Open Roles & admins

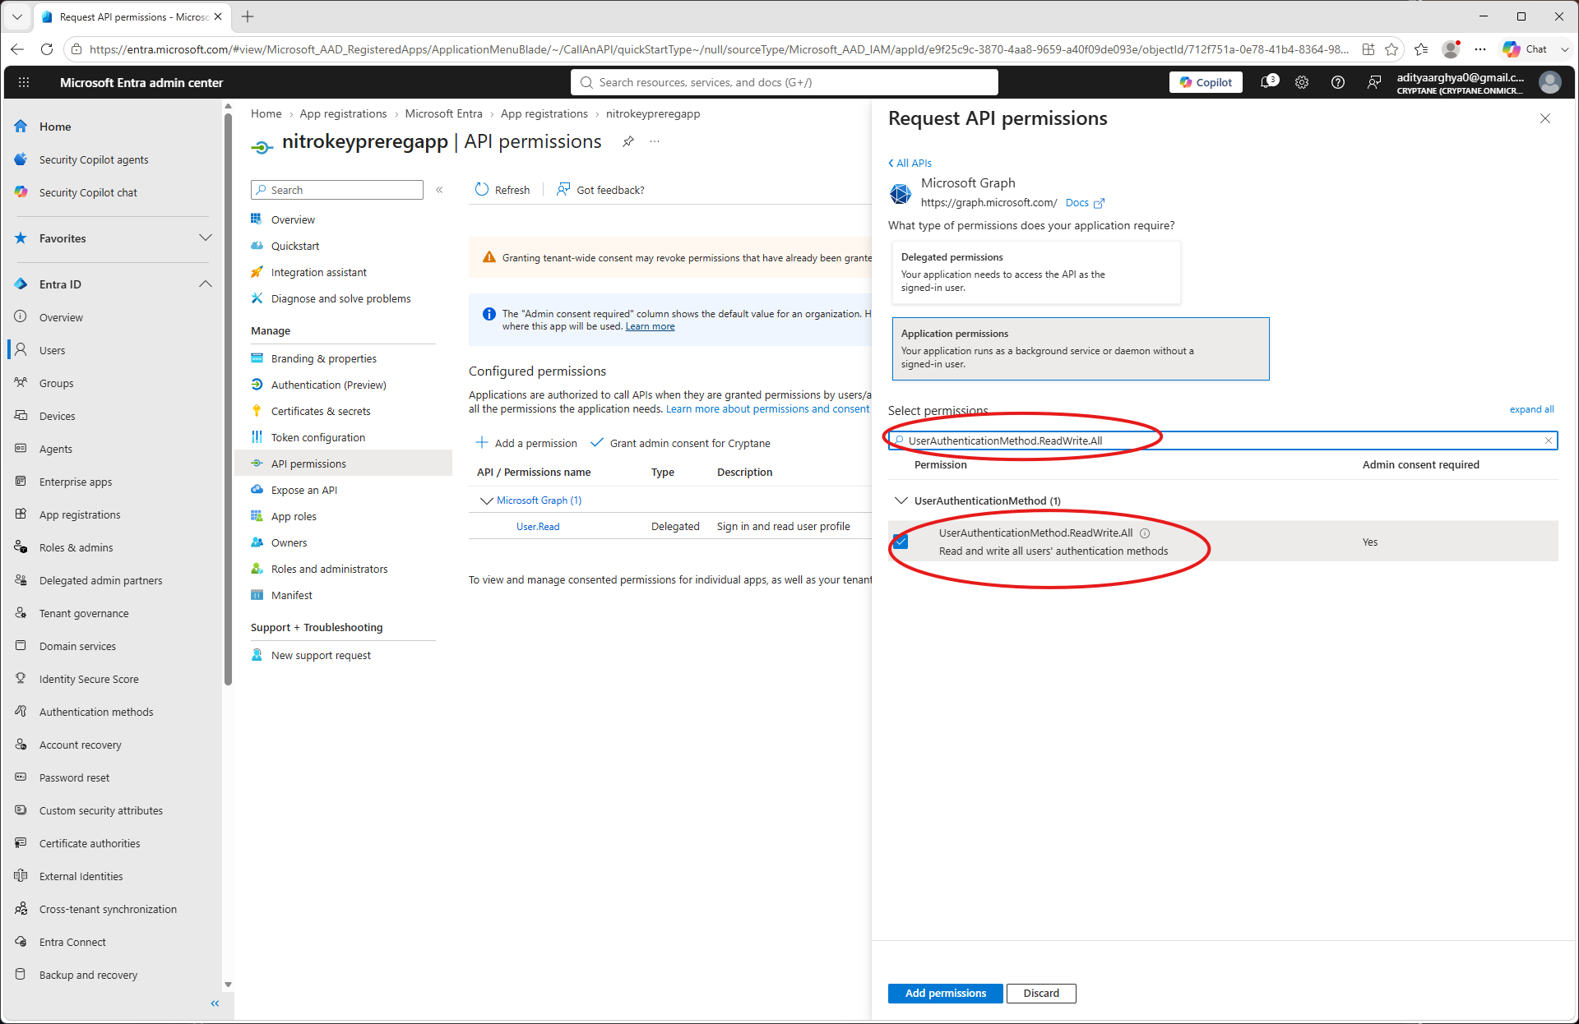coord(76,547)
